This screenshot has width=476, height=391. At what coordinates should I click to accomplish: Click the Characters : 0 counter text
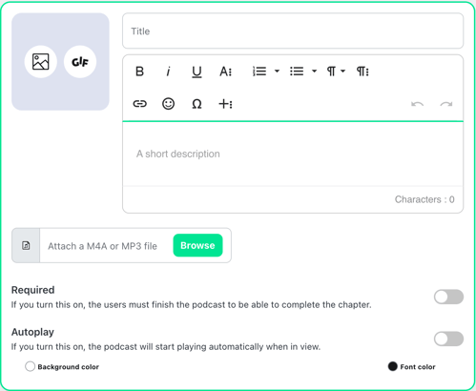(424, 199)
